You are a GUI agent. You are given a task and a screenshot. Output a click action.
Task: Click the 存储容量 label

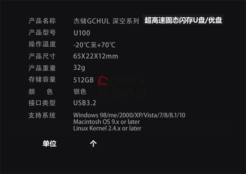[x=42, y=79]
